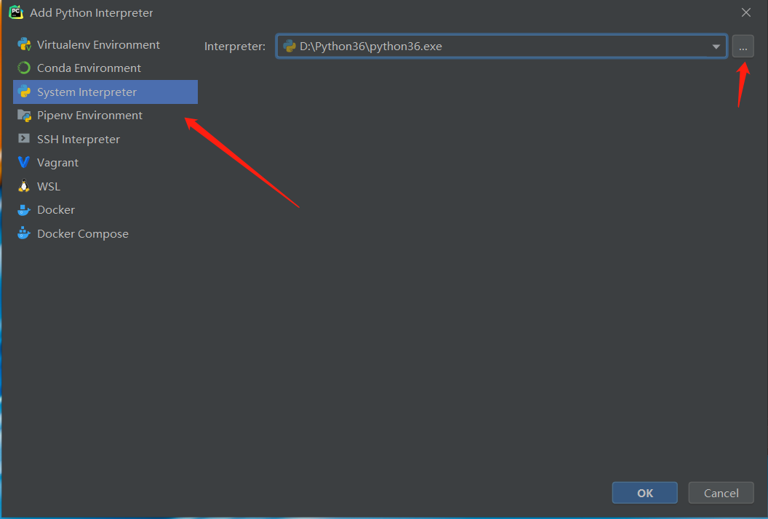
Task: Select Vagrant option
Action: pos(105,163)
